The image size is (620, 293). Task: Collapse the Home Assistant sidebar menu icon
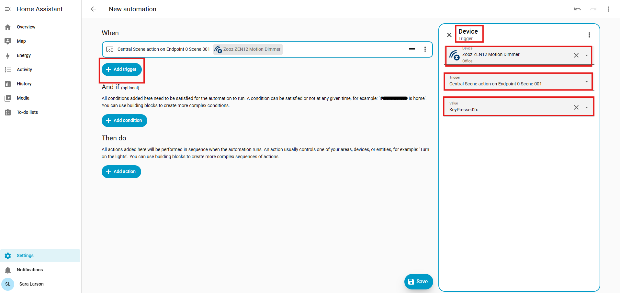(x=8, y=9)
